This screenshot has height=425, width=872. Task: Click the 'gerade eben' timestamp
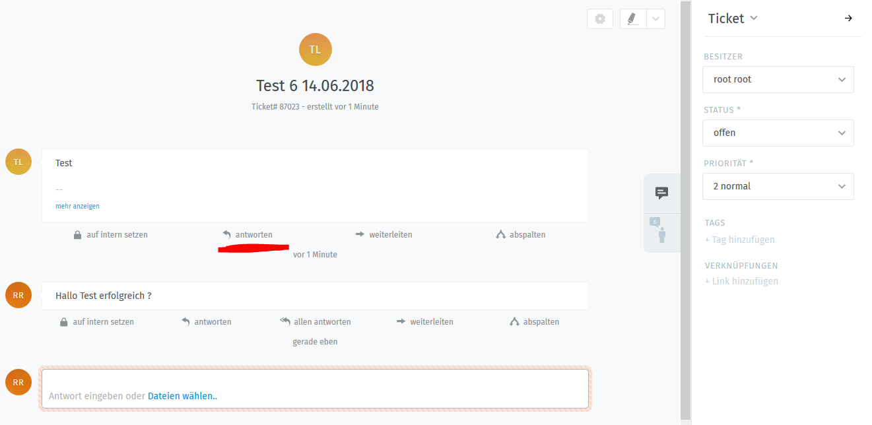(315, 342)
